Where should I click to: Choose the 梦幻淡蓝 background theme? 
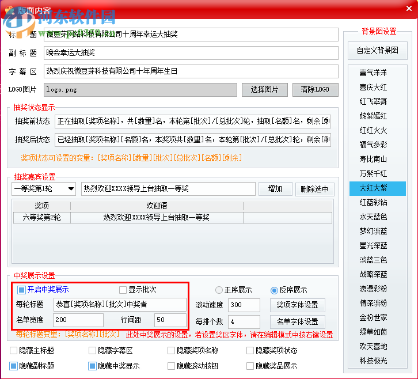click(378, 231)
